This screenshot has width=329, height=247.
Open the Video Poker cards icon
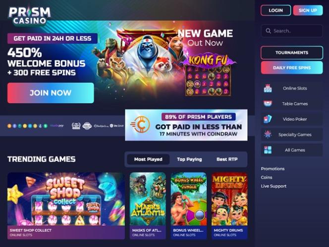point(268,119)
